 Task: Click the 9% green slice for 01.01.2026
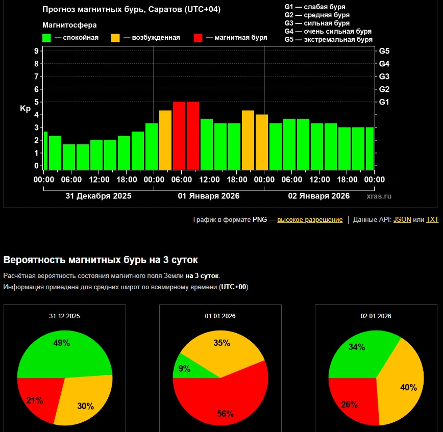(x=184, y=370)
